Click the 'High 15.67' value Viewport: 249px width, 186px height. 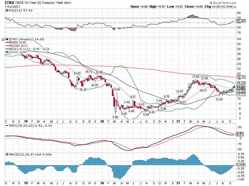[x=157, y=6]
